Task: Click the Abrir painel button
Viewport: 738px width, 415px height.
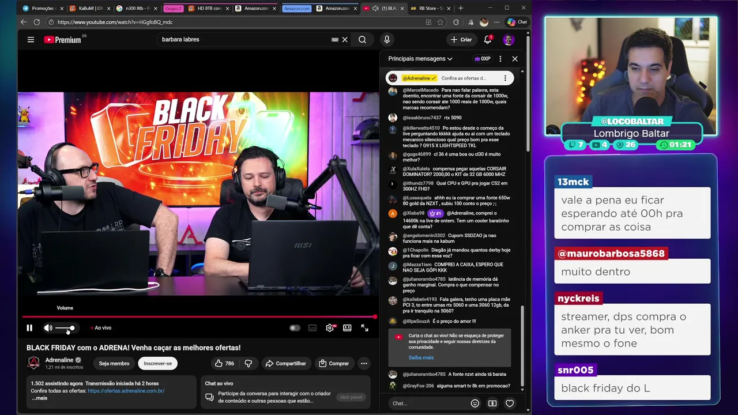Action: coord(351,397)
